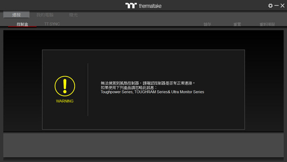
Task: Click the Thermaltake logo
Action: click(x=143, y=6)
